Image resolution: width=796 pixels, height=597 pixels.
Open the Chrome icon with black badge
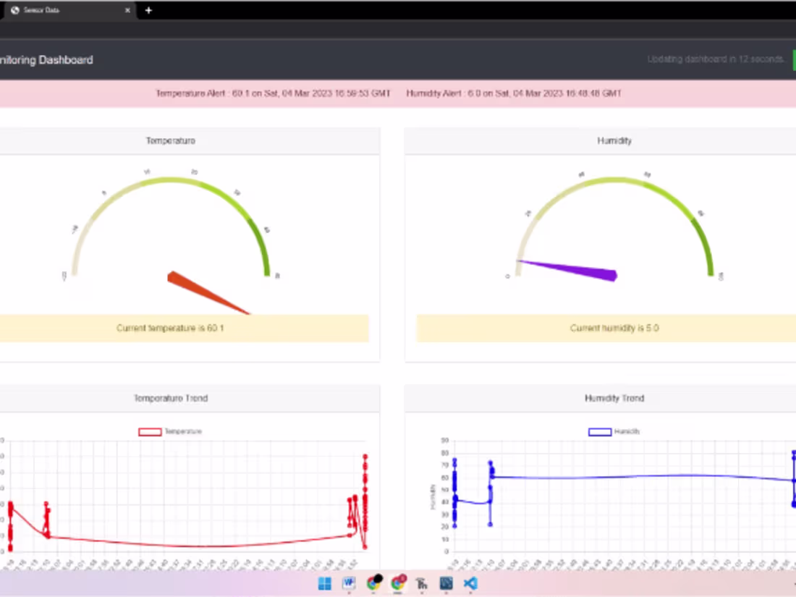click(374, 583)
